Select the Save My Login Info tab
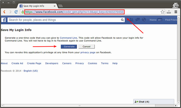The image size is (181, 108). tap(37, 6)
